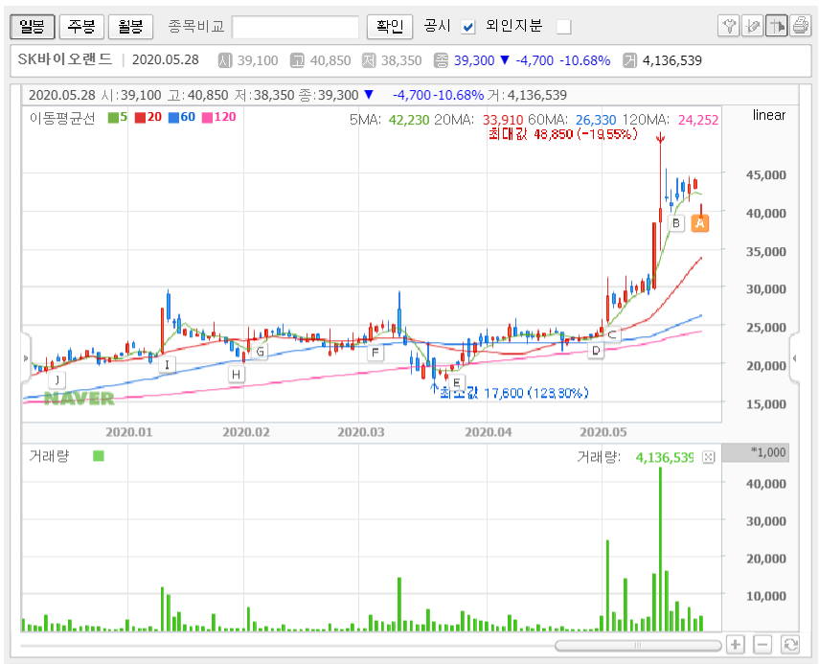Grab the horizontal chart range scrollbar
Screen dimensions: 819x664
[x=638, y=646]
